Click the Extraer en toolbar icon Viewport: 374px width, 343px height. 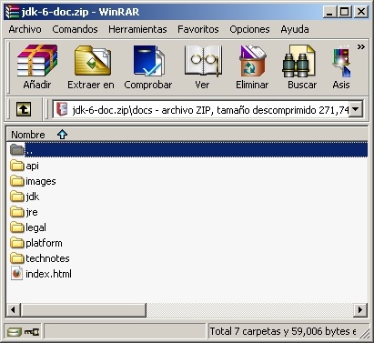point(93,61)
